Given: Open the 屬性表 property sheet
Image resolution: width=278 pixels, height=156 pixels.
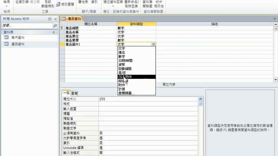Looking at the screenshot, I should click(83, 2).
